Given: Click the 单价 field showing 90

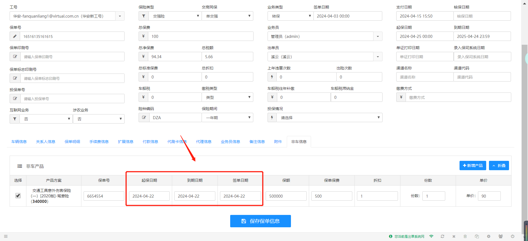Looking at the screenshot, I should click(489, 196).
